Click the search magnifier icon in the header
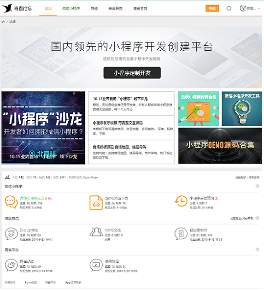The width and height of the screenshot is (264, 290). (x=229, y=8)
